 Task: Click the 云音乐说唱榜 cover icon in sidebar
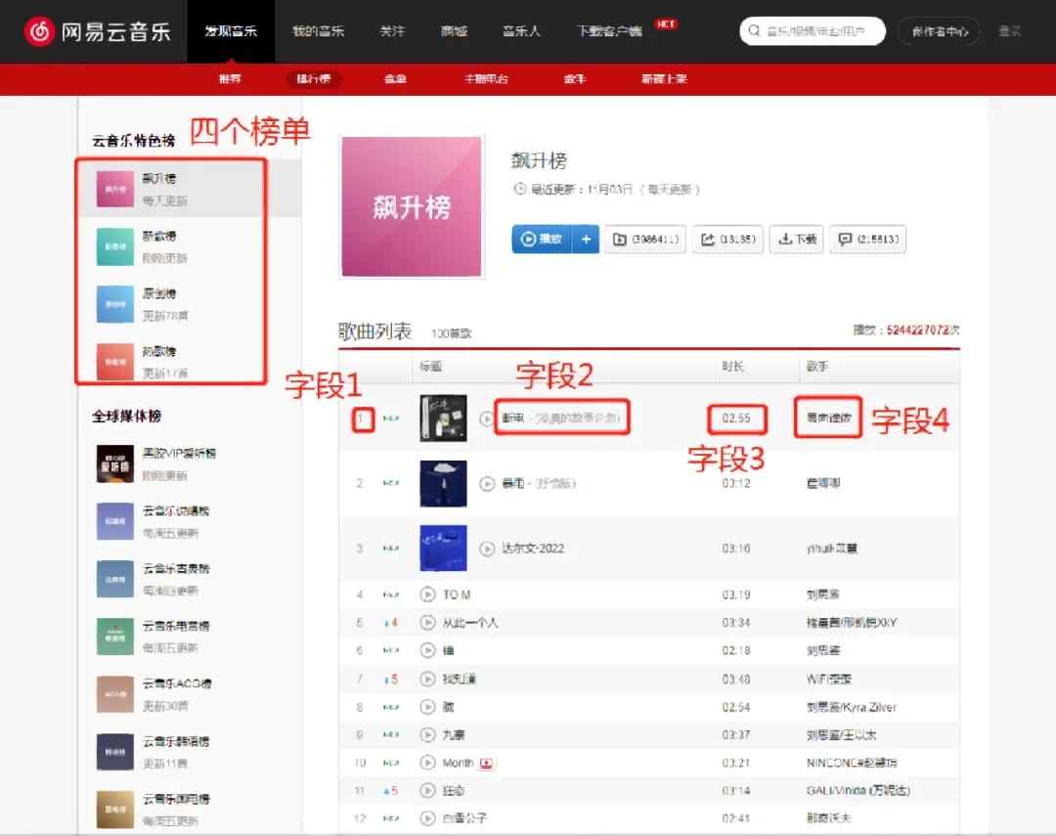click(115, 521)
